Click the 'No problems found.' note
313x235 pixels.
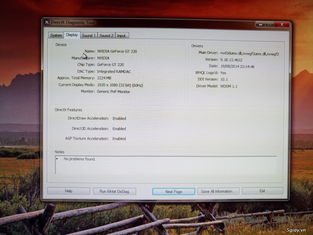[x=80, y=159]
